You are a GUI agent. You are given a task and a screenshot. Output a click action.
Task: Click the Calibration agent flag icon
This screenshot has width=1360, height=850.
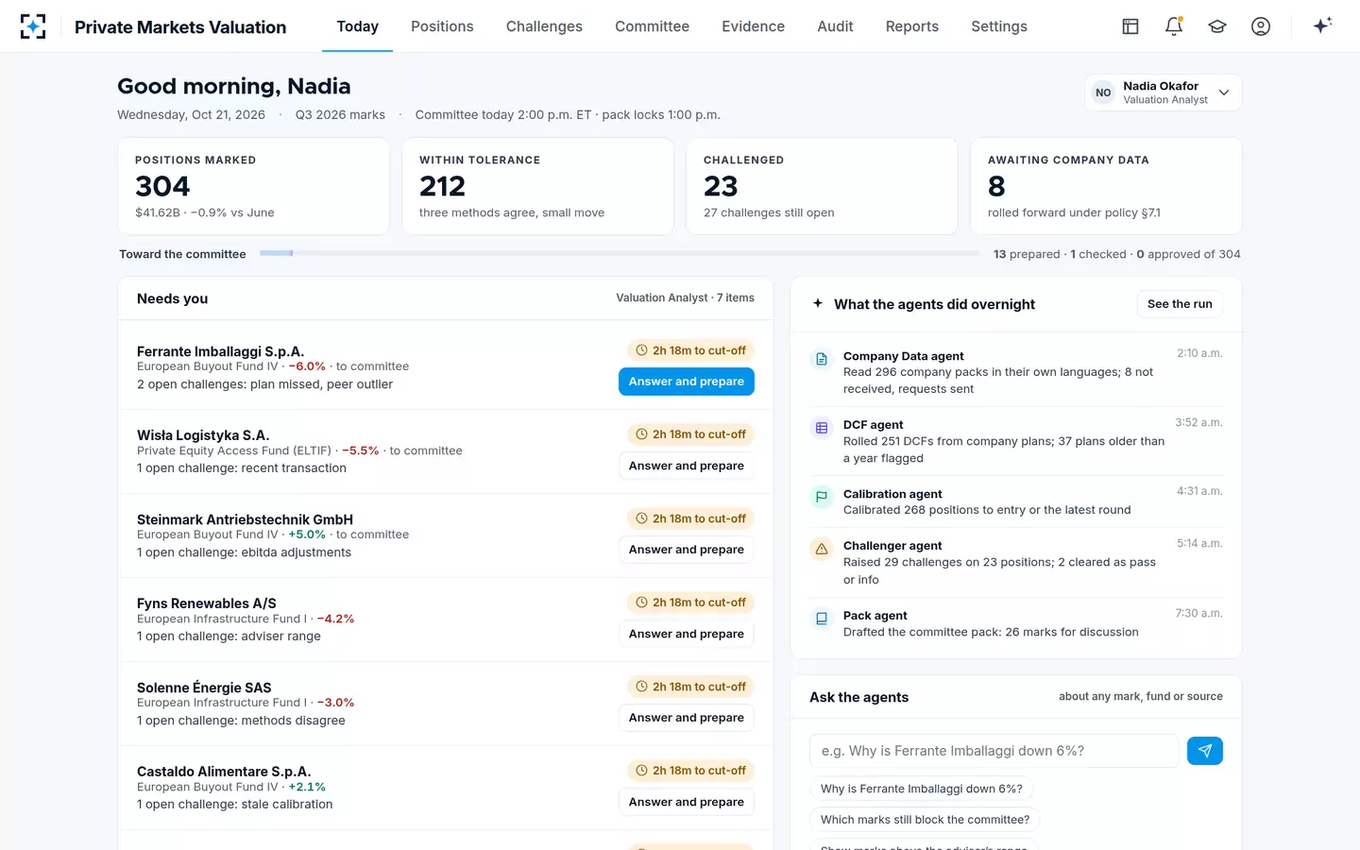point(822,497)
